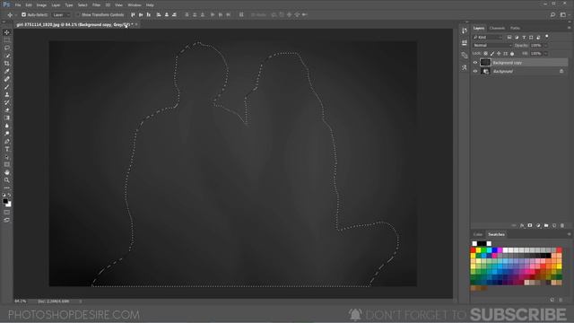Toggle lock all padlock icon
574x323 pixels.
coord(512,54)
